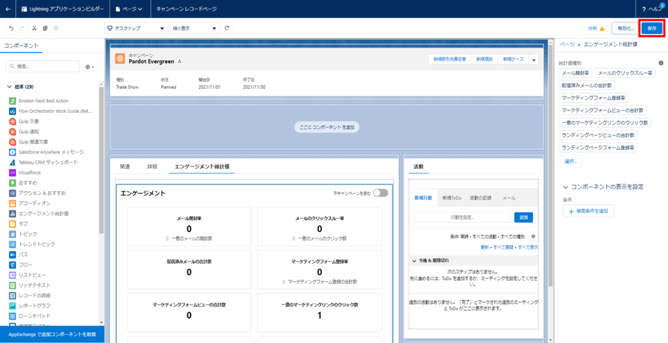Select the Quip 通知 component

[24, 131]
